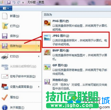This screenshot has width=111, height=110.
Task: Click the Redo arrow in title bar
Action: pos(19,2)
